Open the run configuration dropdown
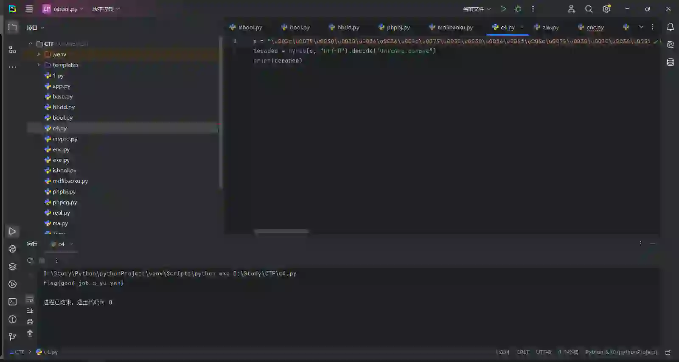The height and width of the screenshot is (362, 679). tap(477, 9)
